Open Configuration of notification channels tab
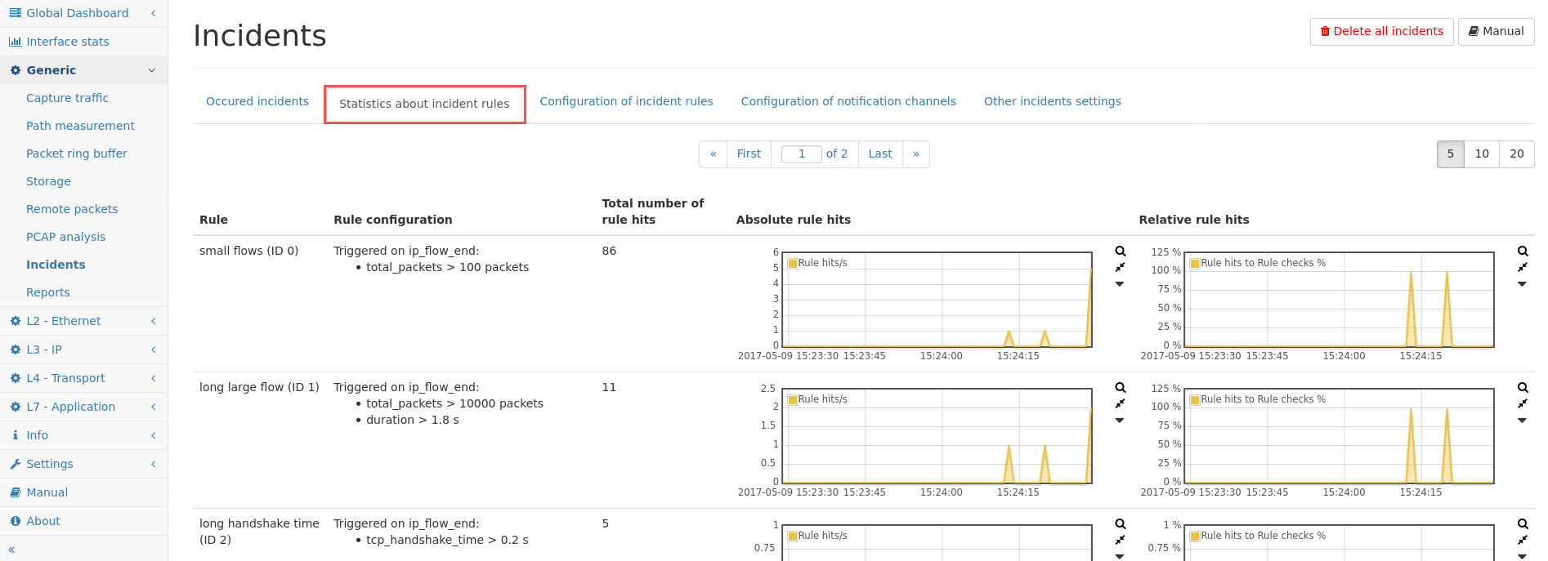The height and width of the screenshot is (561, 1548). coord(848,101)
